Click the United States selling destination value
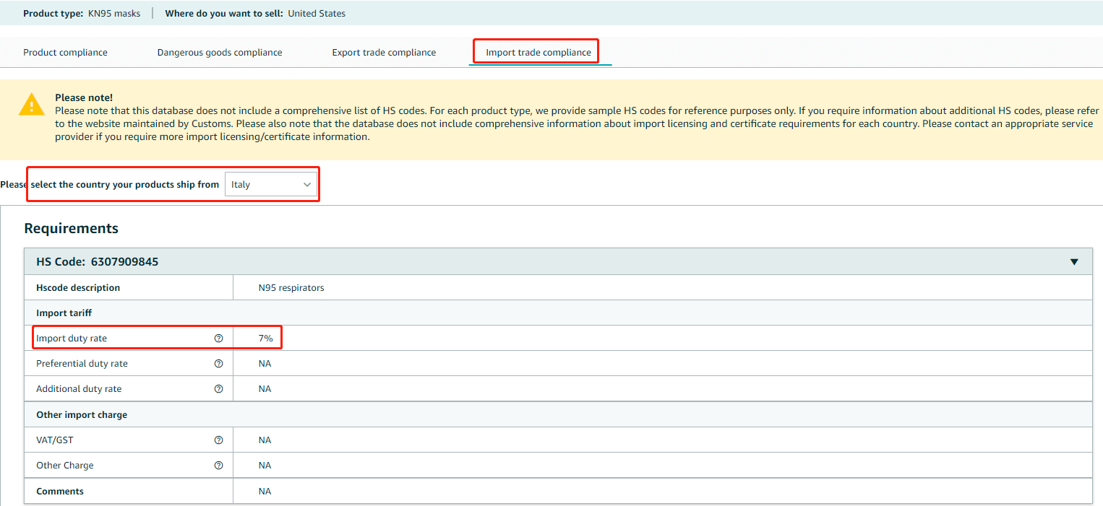This screenshot has height=506, width=1103. (317, 13)
